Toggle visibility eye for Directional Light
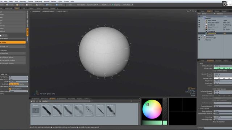Viewport: 232px width, 130px height. pyautogui.click(x=199, y=38)
